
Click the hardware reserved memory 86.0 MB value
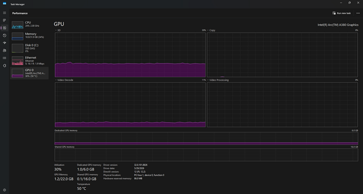click(x=138, y=179)
